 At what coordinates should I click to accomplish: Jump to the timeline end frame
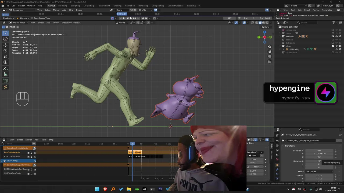click(138, 18)
